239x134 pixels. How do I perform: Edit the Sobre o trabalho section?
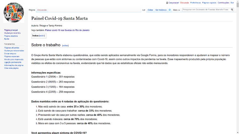coord(65,46)
